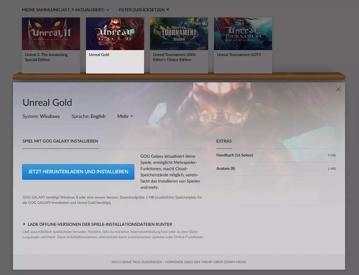This screenshot has width=359, height=275.
Task: Close the Unreal Gold details panel
Action: coord(339,89)
